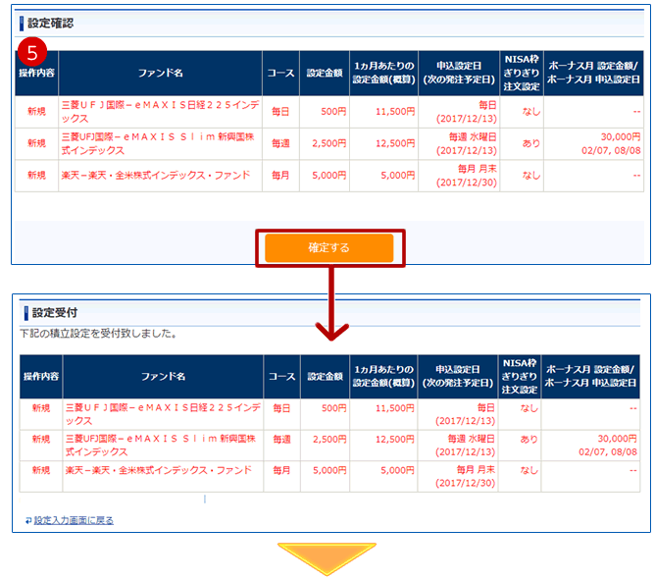Click the orange 確定する button

tap(329, 248)
